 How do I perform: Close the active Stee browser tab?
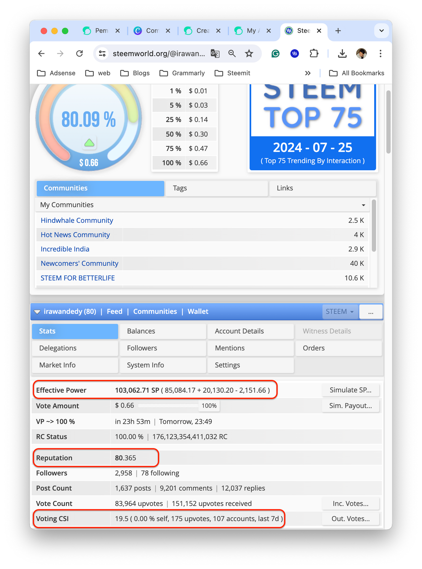pos(319,31)
